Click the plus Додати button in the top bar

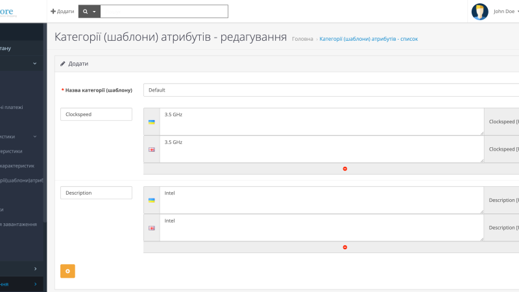point(62,11)
